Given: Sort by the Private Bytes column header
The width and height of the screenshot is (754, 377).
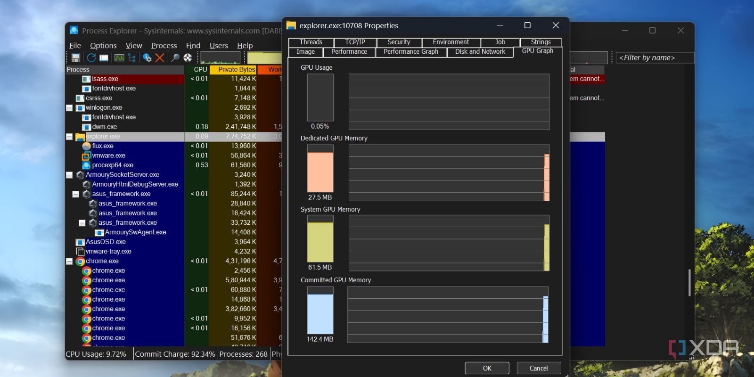Looking at the screenshot, I should pyautogui.click(x=233, y=69).
